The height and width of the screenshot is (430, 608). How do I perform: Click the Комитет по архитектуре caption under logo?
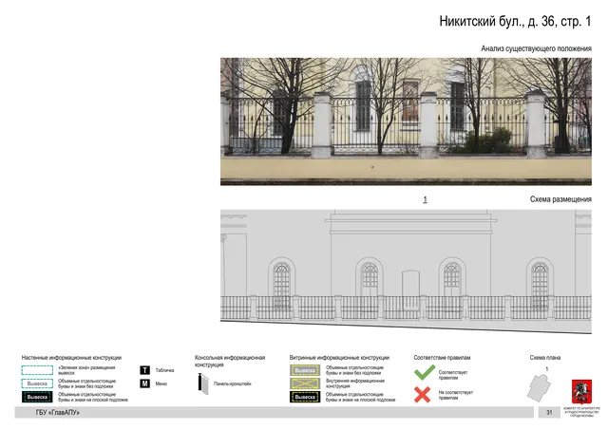click(581, 412)
